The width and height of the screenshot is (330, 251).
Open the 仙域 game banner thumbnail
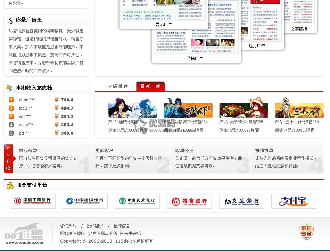click(x=132, y=108)
